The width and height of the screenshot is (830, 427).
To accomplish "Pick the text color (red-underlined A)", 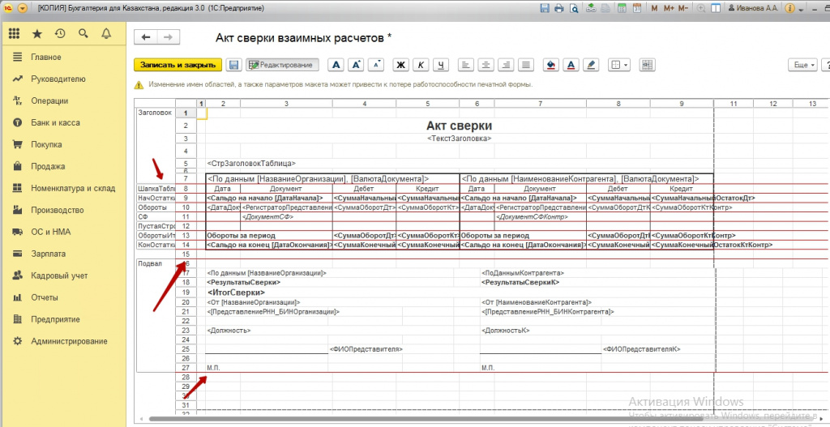I will tap(571, 65).
